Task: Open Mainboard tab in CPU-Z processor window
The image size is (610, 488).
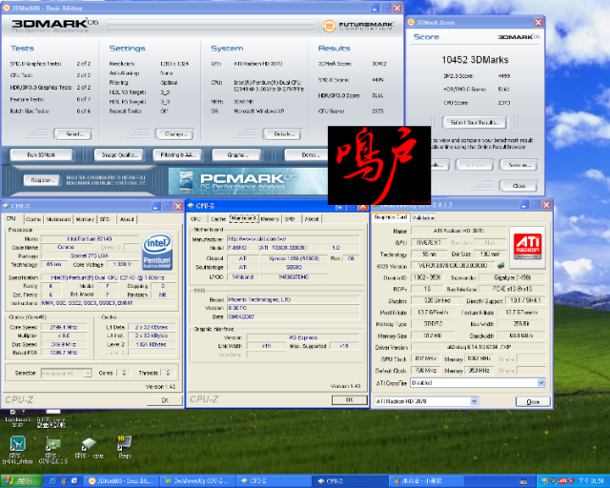Action: 58,219
